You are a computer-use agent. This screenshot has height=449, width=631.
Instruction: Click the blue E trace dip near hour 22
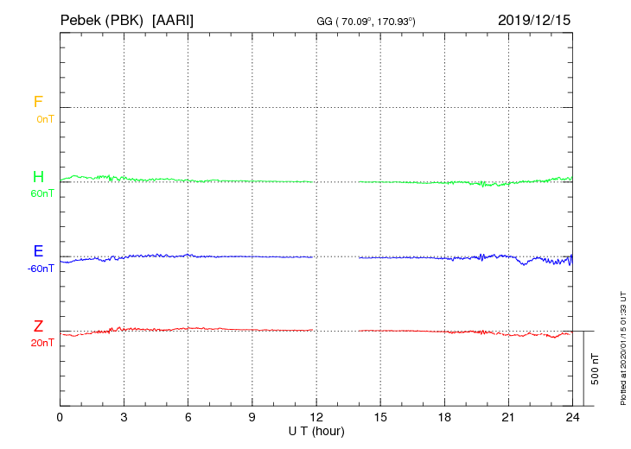(x=524, y=263)
